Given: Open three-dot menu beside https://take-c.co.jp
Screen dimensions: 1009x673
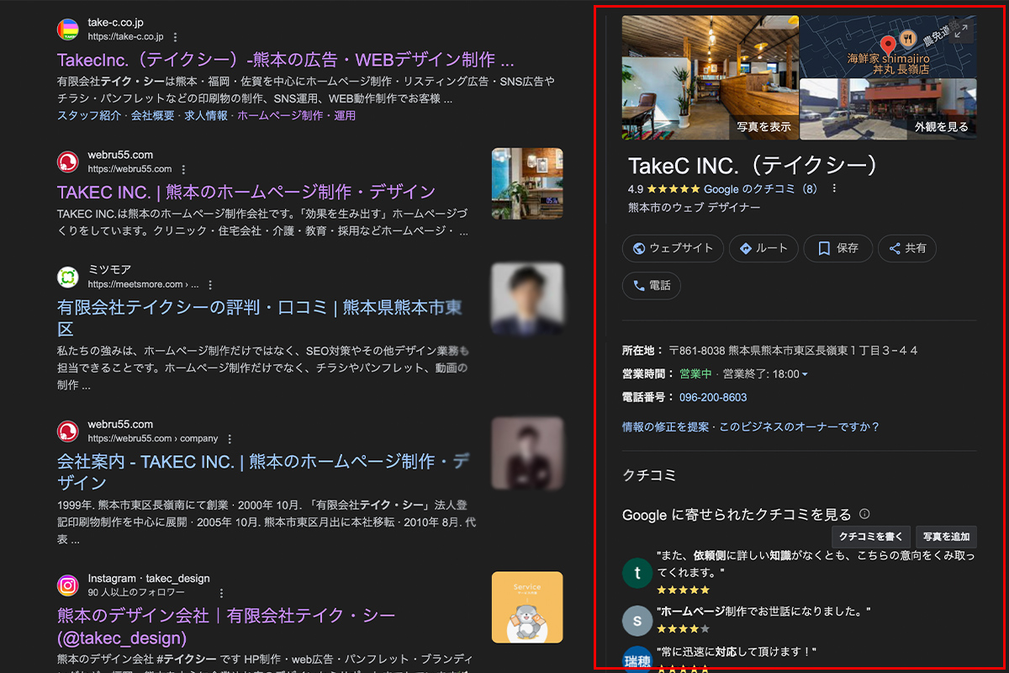Looking at the screenshot, I should click(175, 37).
